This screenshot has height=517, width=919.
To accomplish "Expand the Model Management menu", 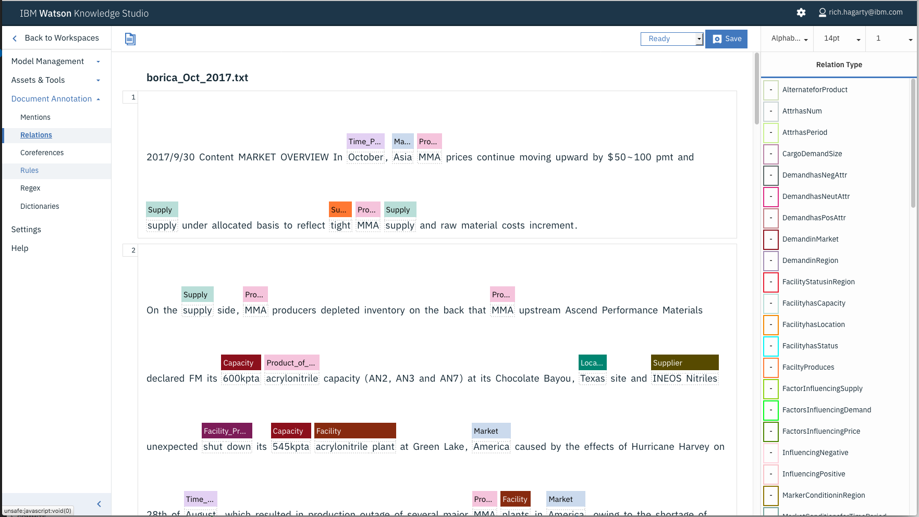I will pyautogui.click(x=56, y=61).
